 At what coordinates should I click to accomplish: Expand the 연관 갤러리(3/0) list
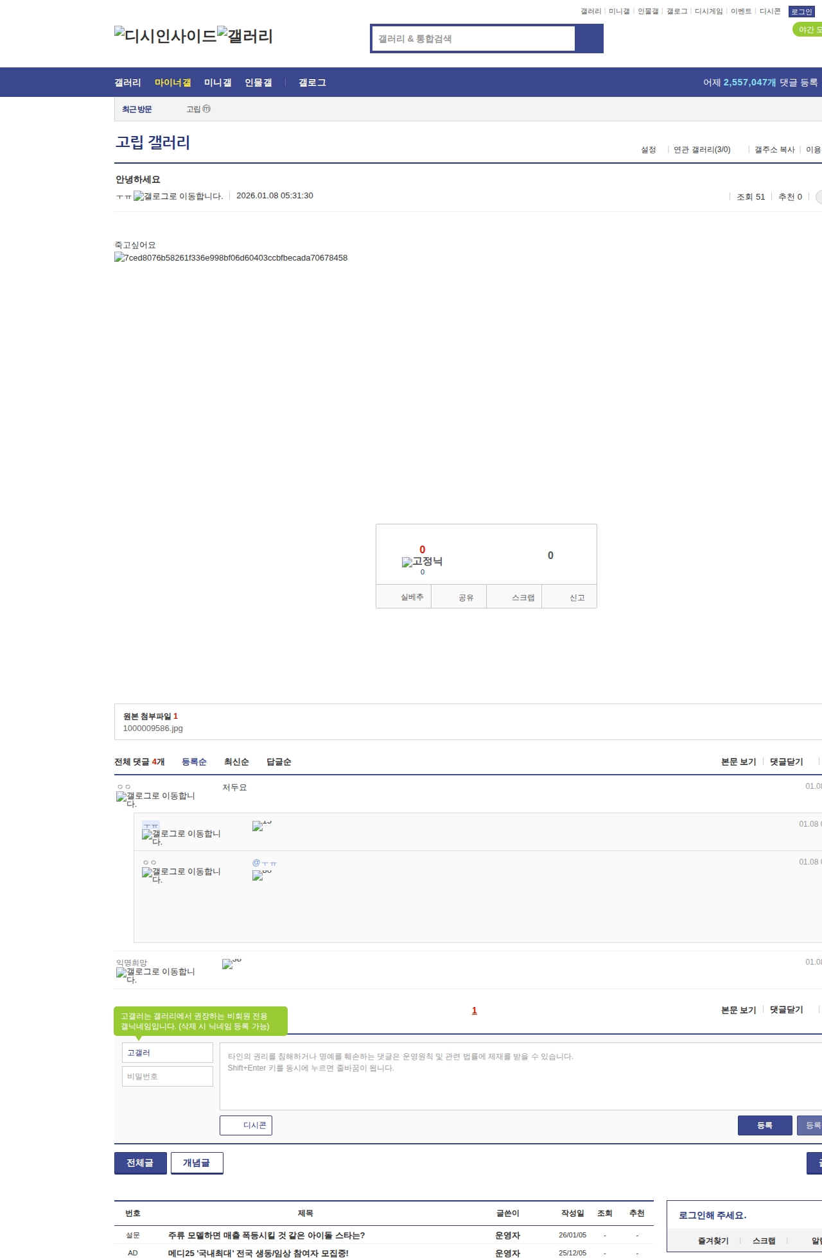pyautogui.click(x=702, y=150)
